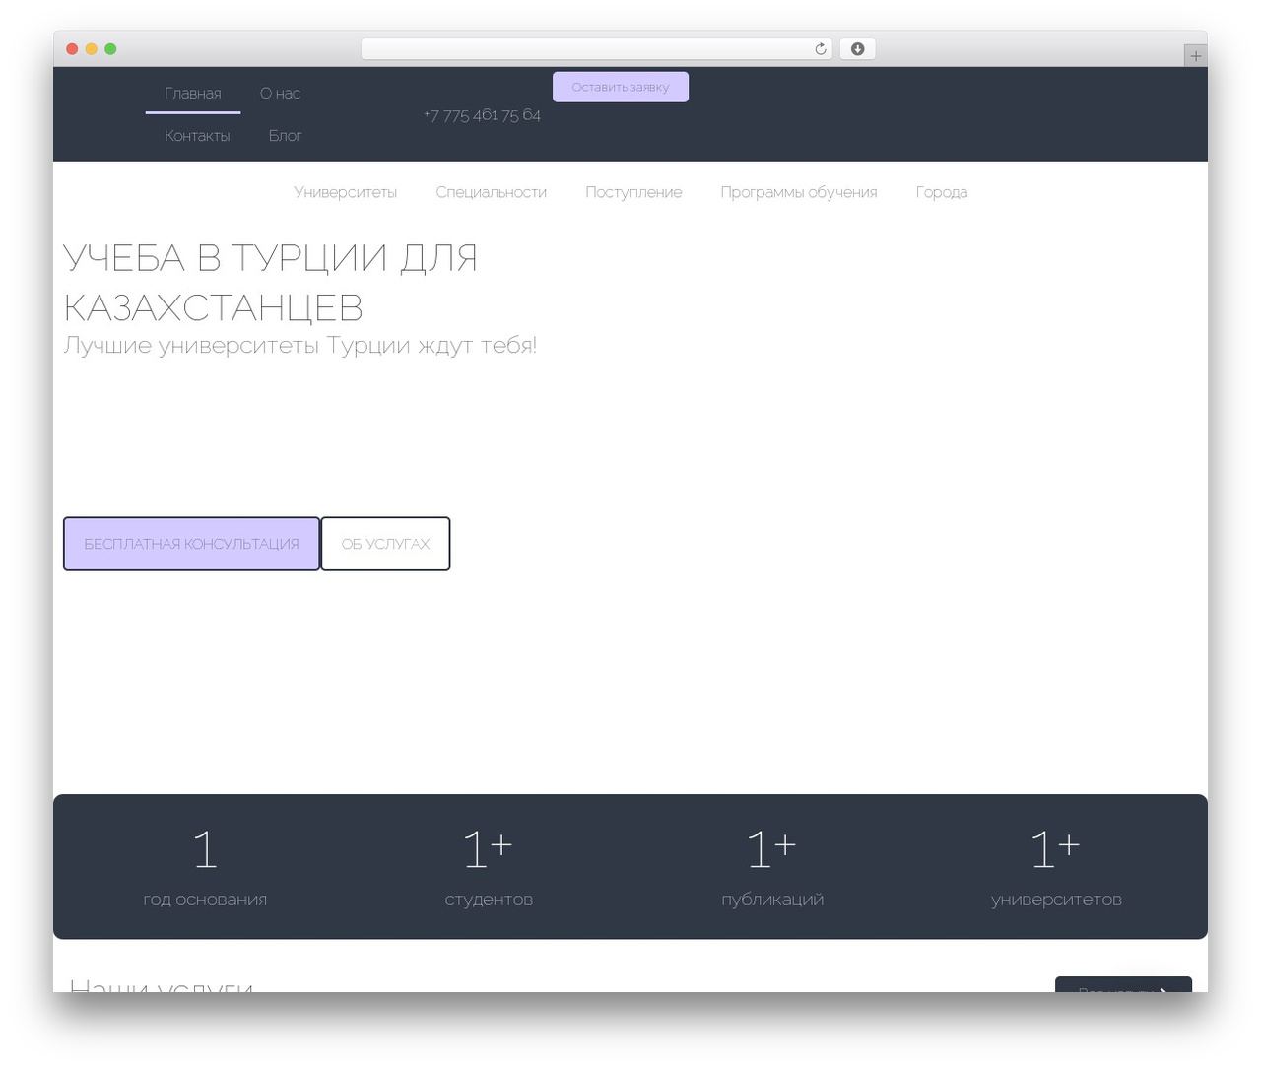This screenshot has height=1068, width=1261.
Task: Focus the browser address bar
Action: click(x=596, y=49)
